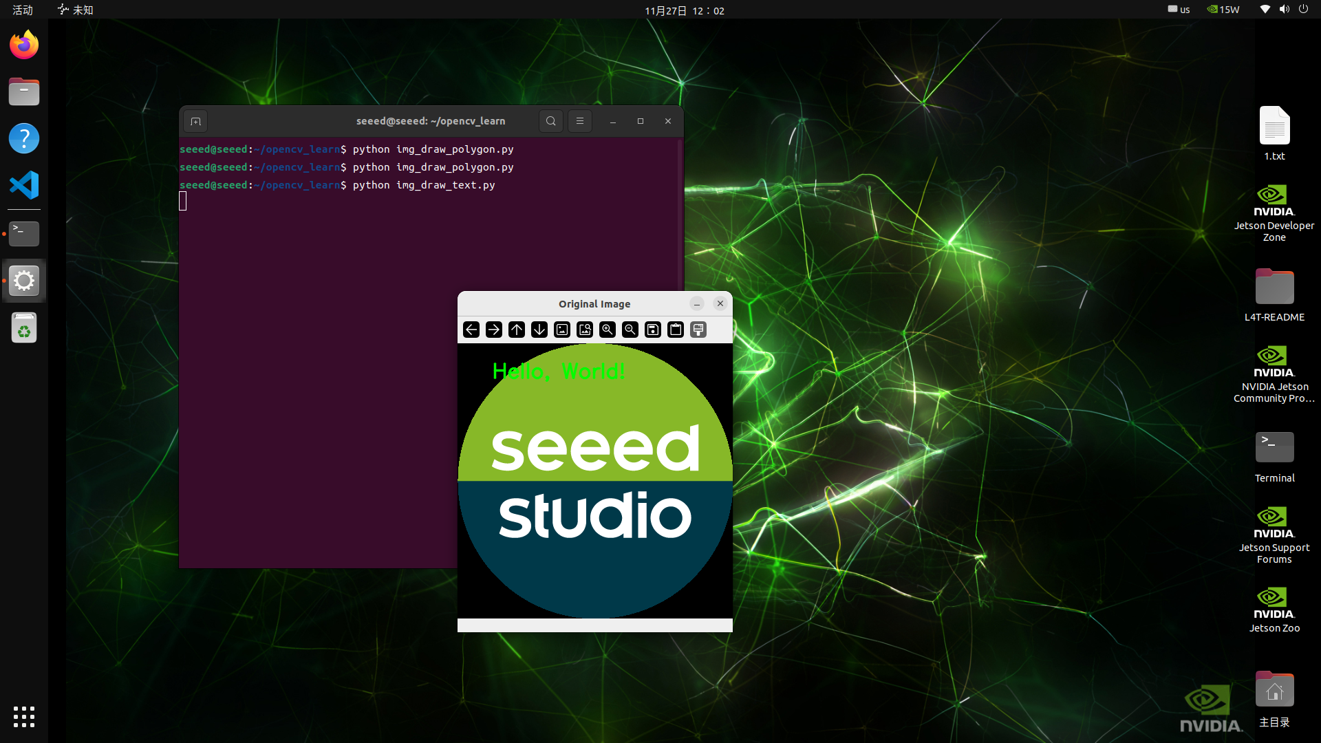Close the Original Image window
Image resolution: width=1321 pixels, height=743 pixels.
point(720,303)
